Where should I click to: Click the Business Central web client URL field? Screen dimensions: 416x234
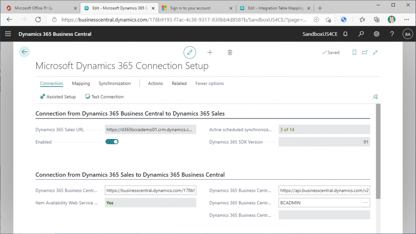coord(150,191)
